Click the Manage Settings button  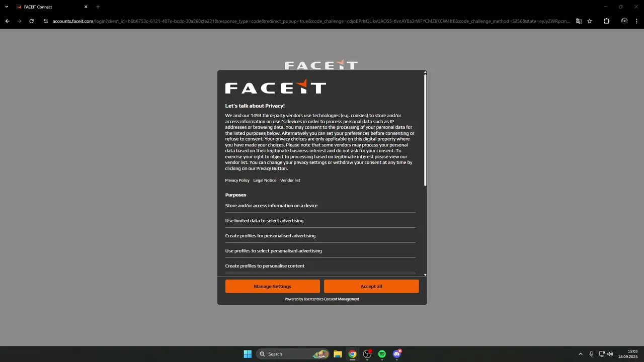click(273, 286)
